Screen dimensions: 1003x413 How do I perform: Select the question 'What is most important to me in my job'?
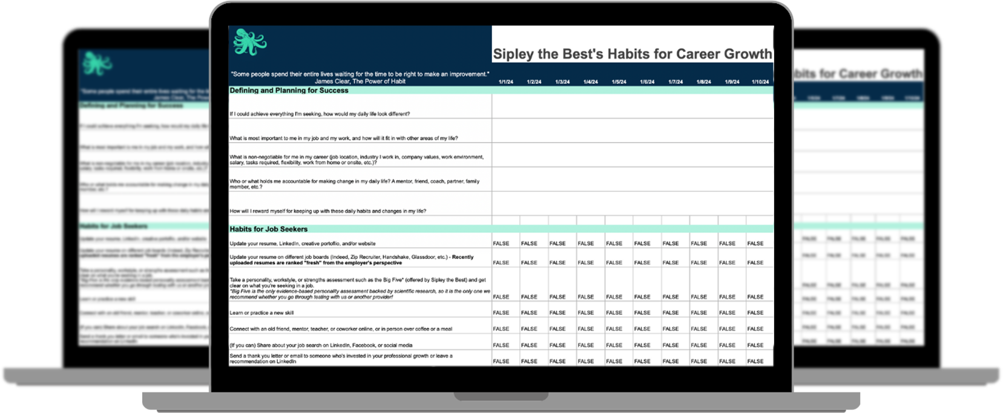(344, 138)
